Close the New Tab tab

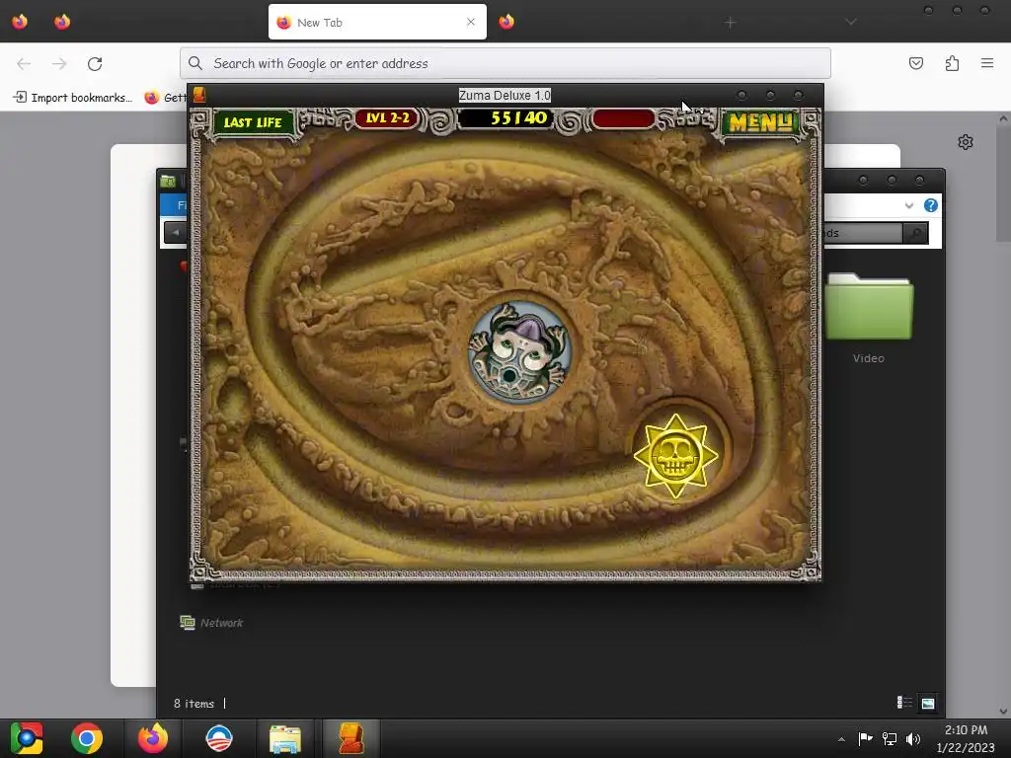[471, 22]
